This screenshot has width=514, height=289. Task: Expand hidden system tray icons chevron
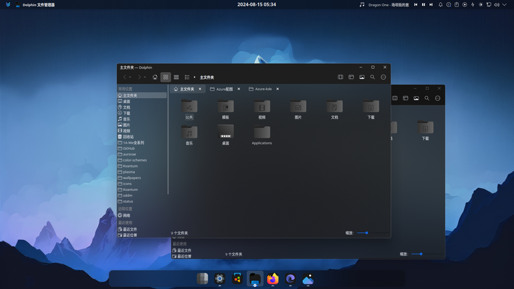coord(505,5)
